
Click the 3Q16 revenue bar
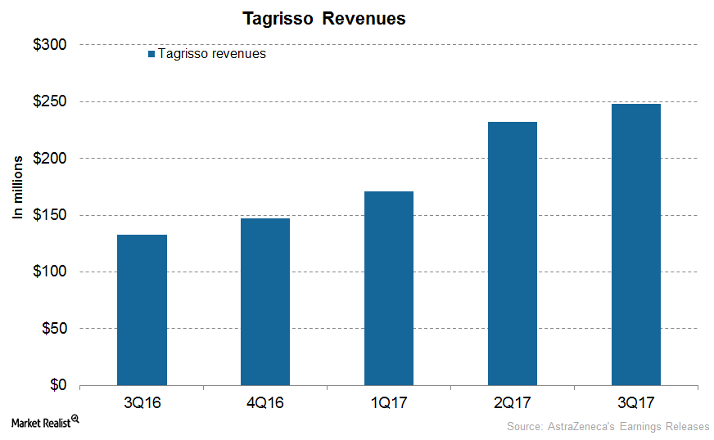coord(142,310)
